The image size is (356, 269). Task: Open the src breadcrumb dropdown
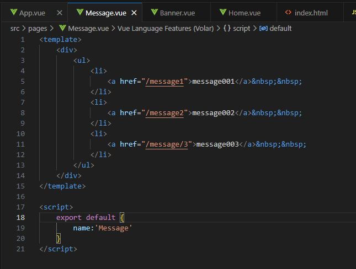pyautogui.click(x=15, y=28)
